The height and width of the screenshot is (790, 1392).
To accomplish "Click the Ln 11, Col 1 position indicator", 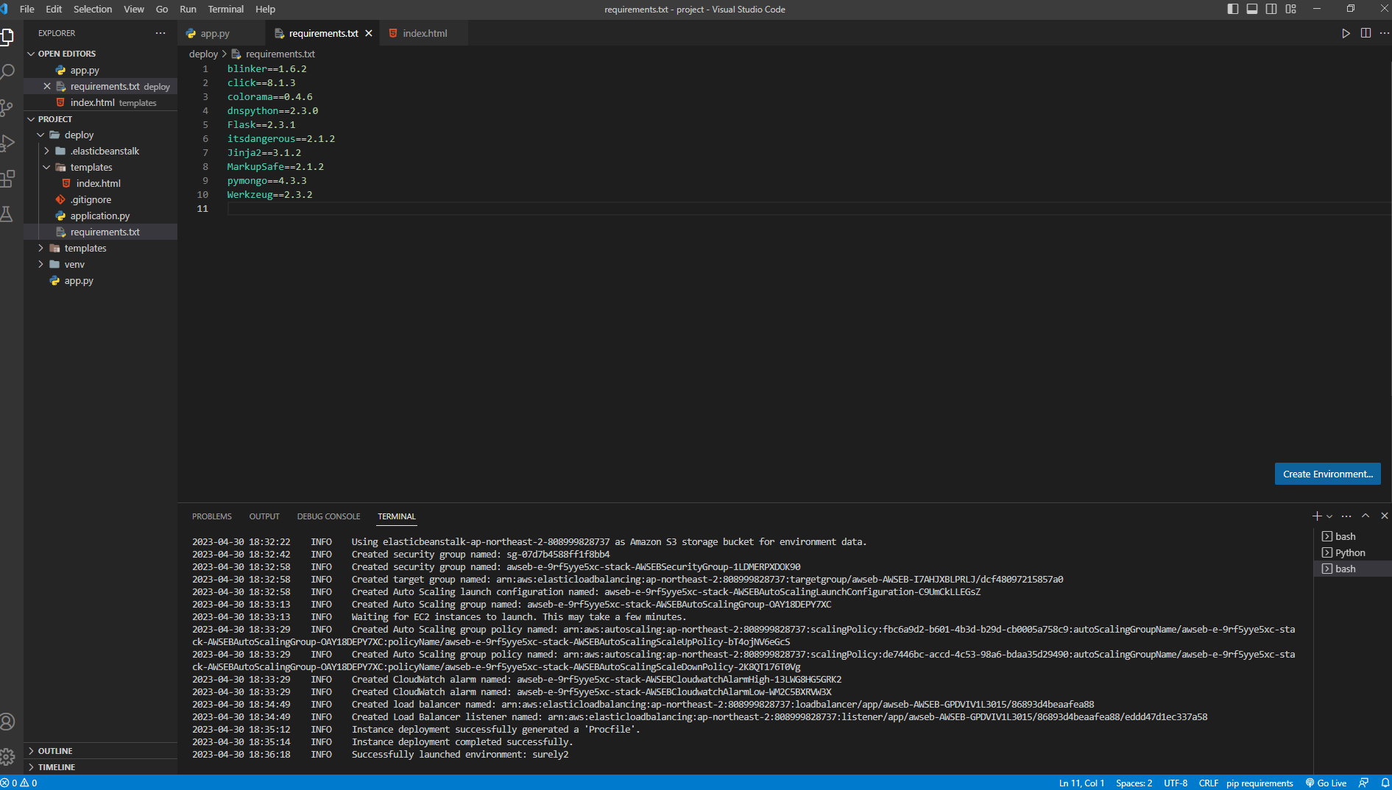I will (x=1081, y=783).
